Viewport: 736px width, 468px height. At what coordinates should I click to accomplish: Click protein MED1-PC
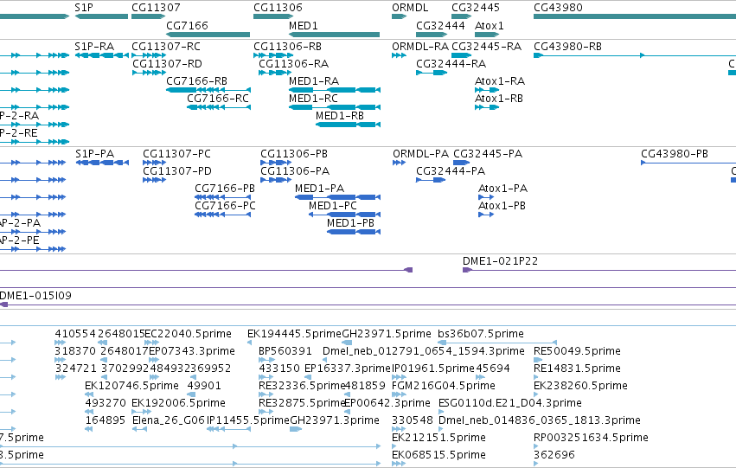pyautogui.click(x=344, y=215)
